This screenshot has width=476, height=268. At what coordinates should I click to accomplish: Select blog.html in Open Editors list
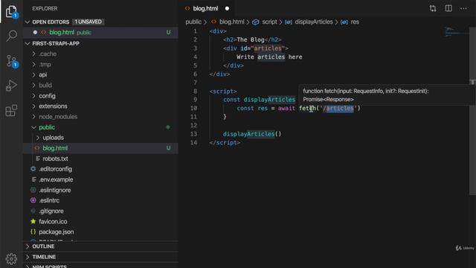pyautogui.click(x=101, y=33)
